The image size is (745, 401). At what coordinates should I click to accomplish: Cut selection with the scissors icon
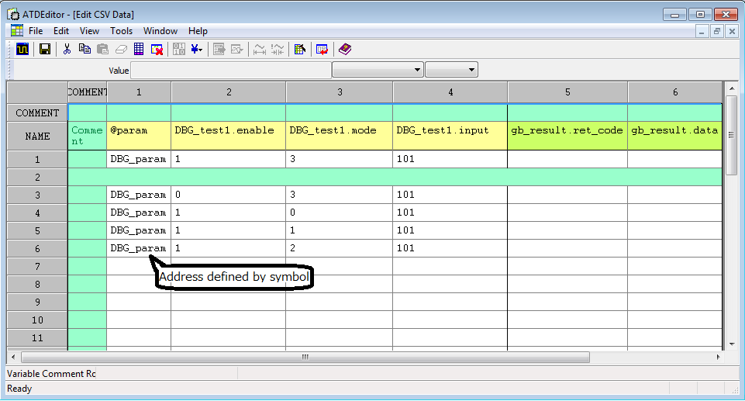pos(67,49)
